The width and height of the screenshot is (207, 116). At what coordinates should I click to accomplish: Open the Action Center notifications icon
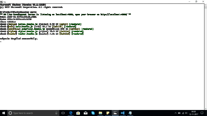point(202,113)
